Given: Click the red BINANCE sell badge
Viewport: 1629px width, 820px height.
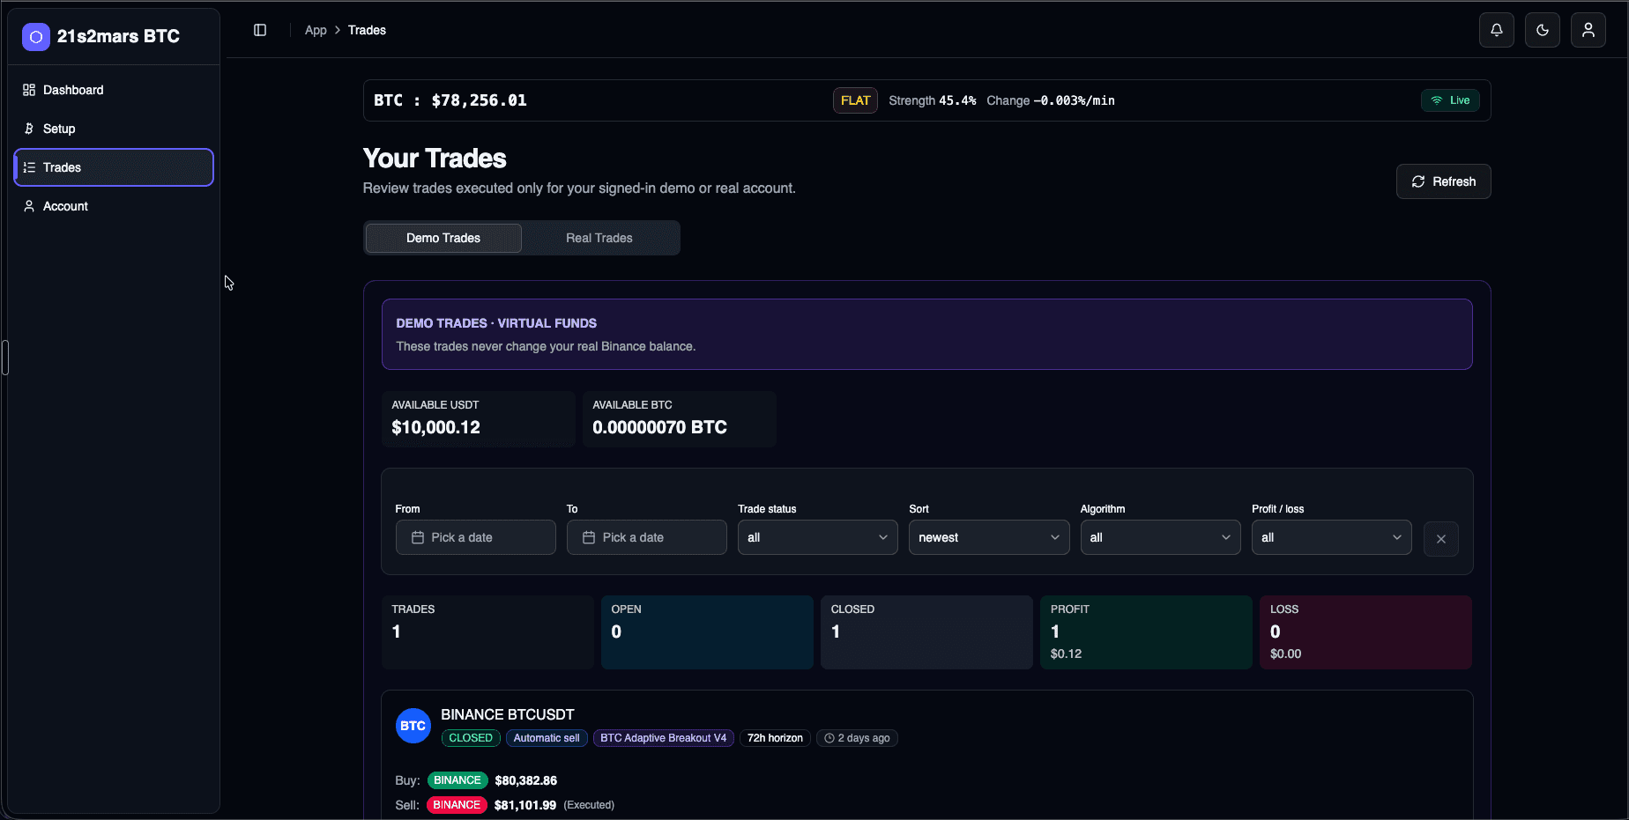Looking at the screenshot, I should pos(457,805).
